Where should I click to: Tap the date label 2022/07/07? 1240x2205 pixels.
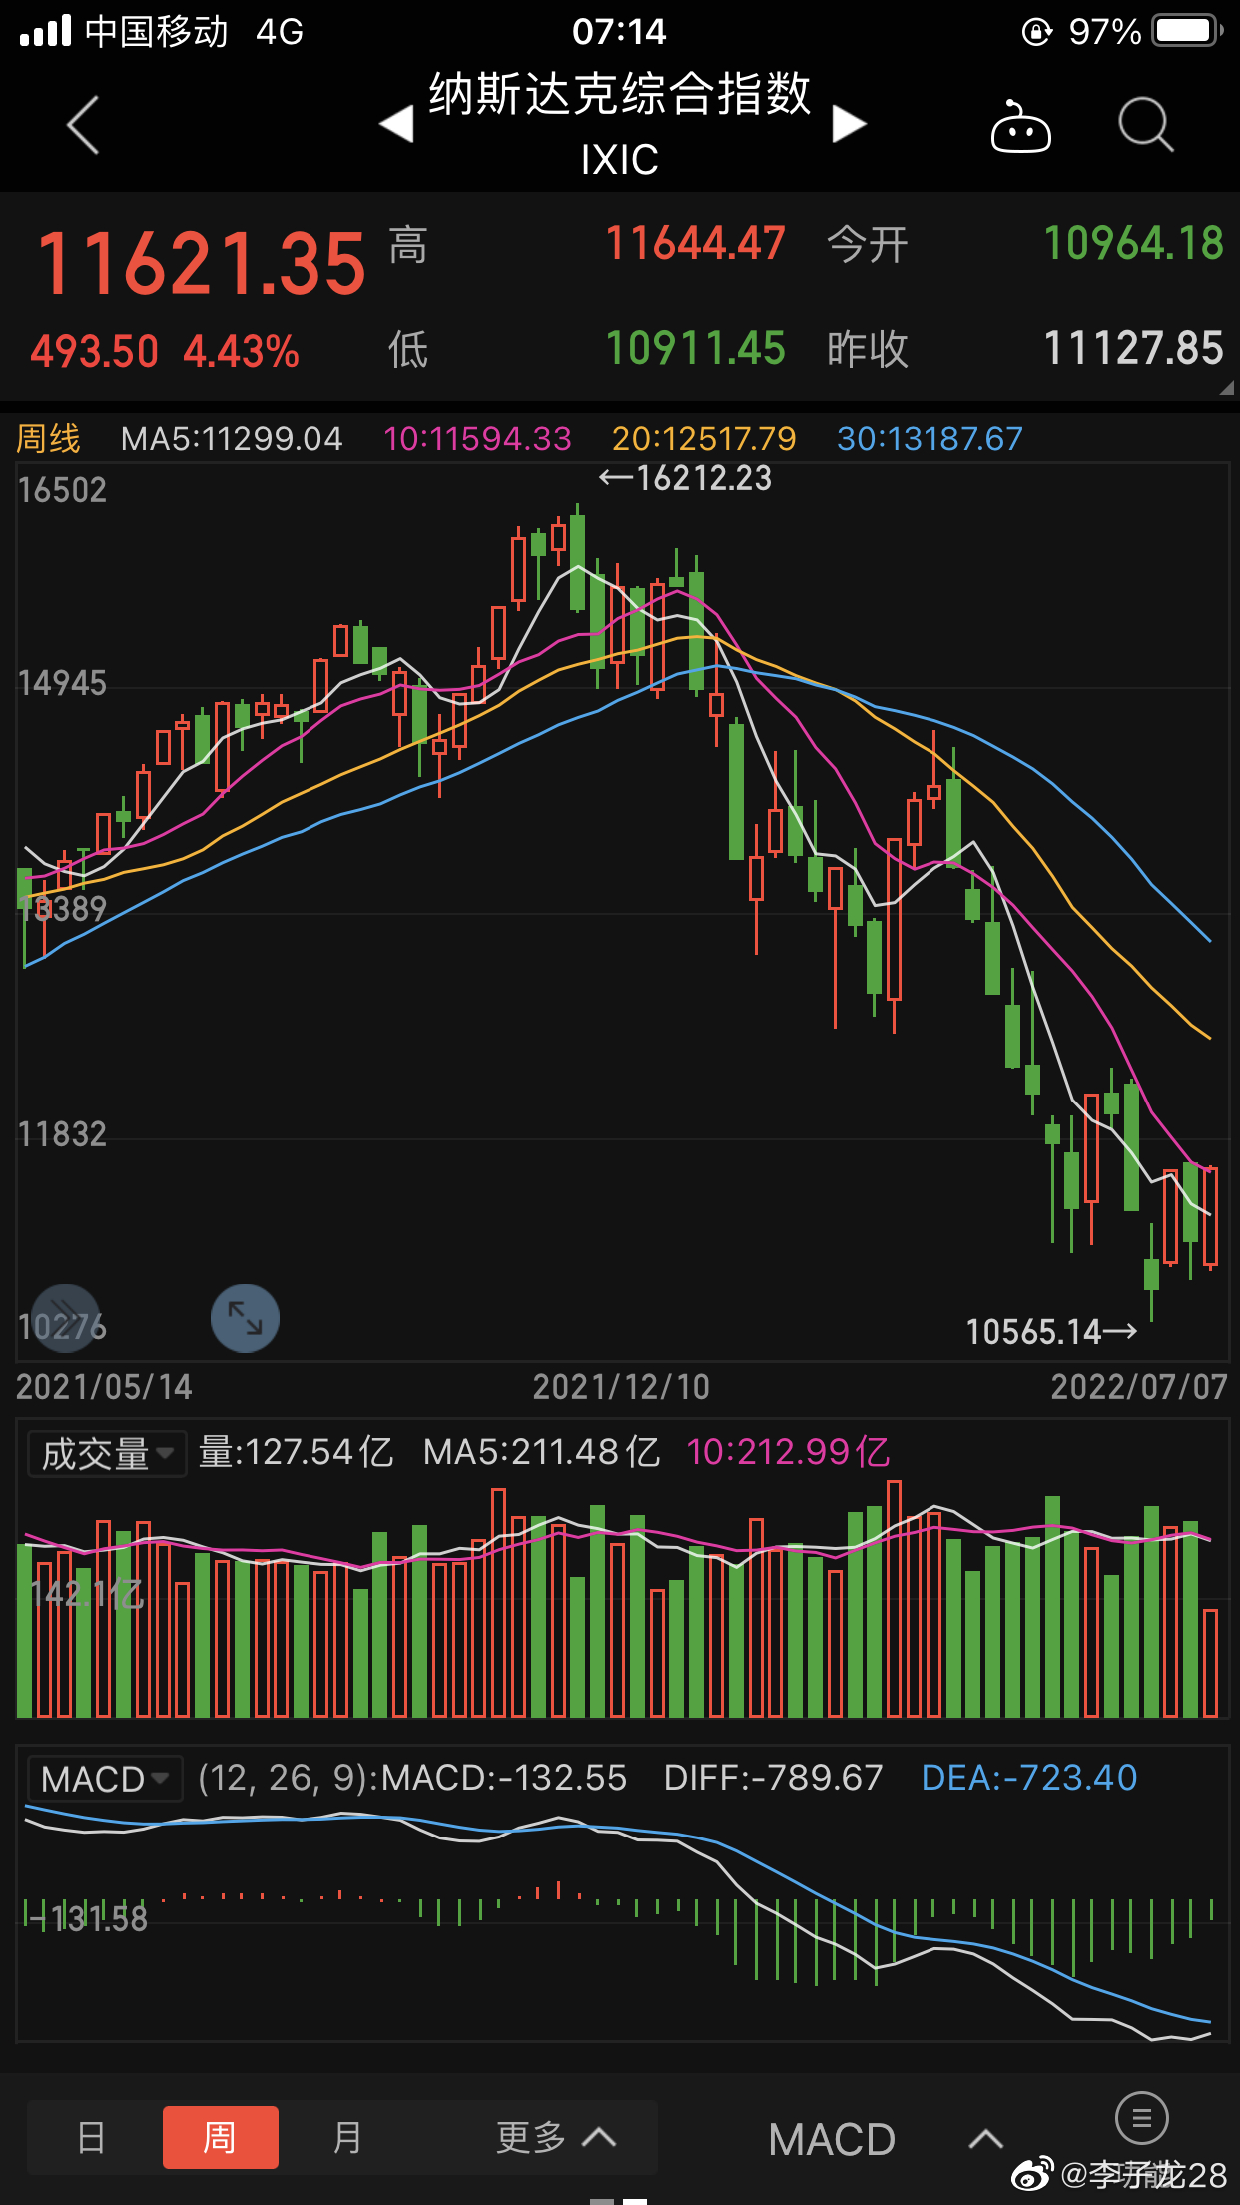coord(1139,1386)
